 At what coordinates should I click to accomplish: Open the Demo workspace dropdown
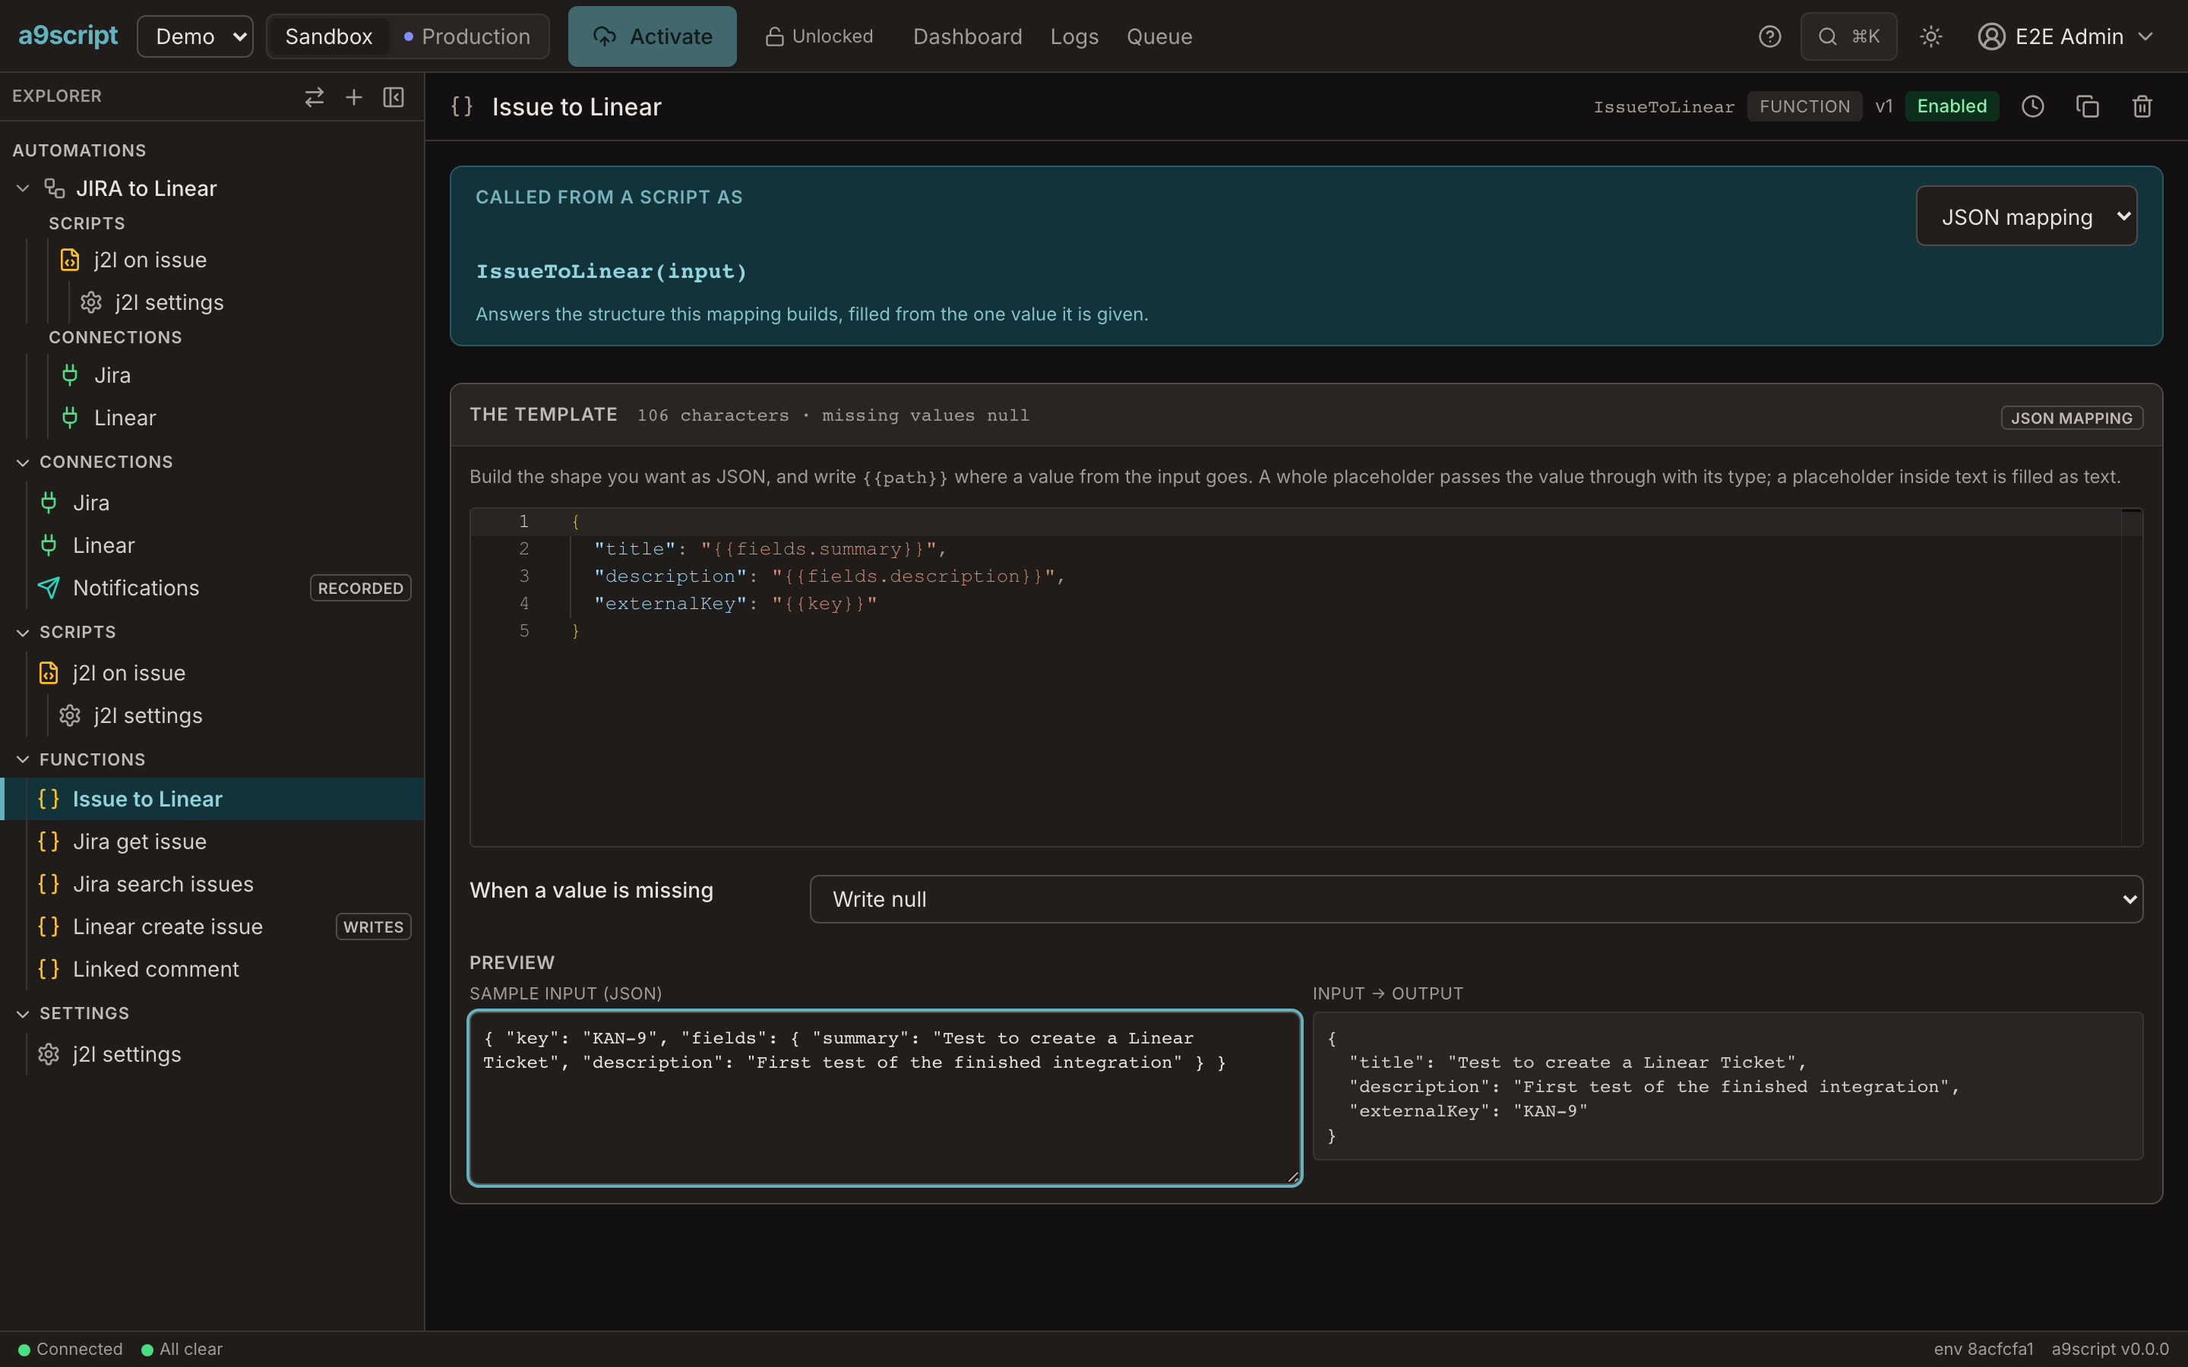(195, 36)
